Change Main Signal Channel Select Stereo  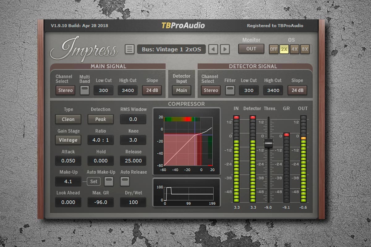(x=65, y=90)
